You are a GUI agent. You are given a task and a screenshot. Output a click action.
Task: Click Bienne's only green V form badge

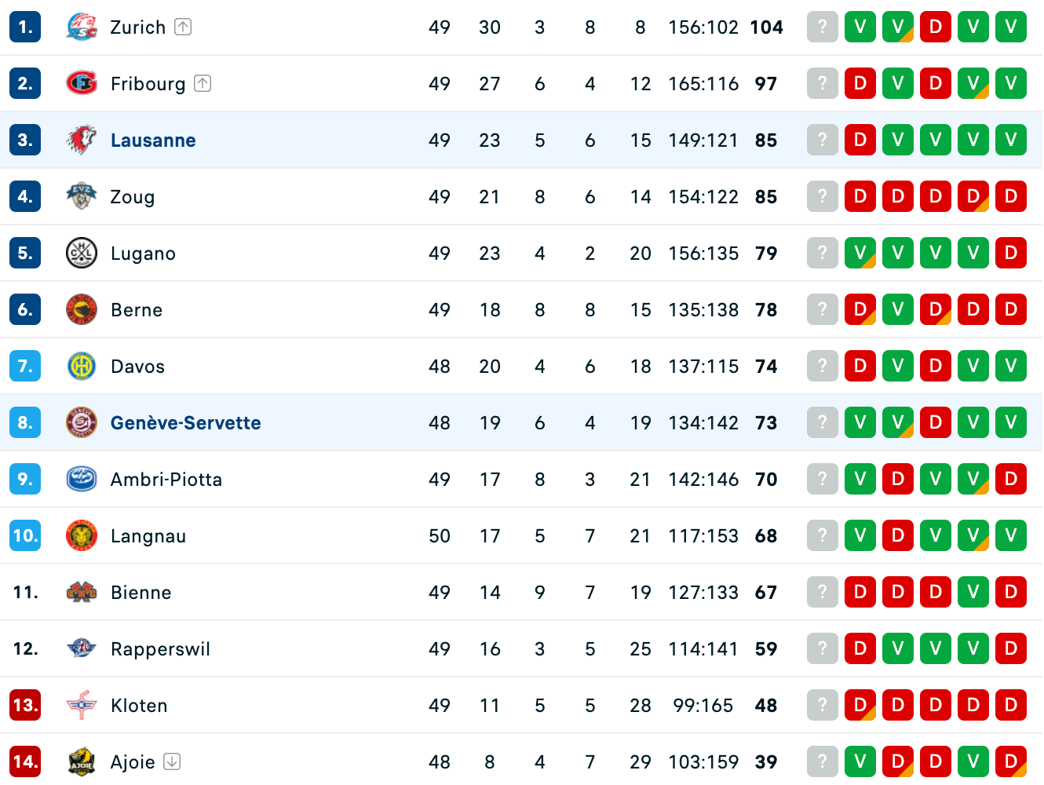pos(973,593)
